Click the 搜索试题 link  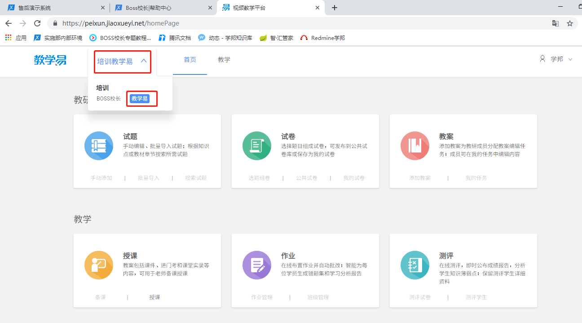pos(196,178)
